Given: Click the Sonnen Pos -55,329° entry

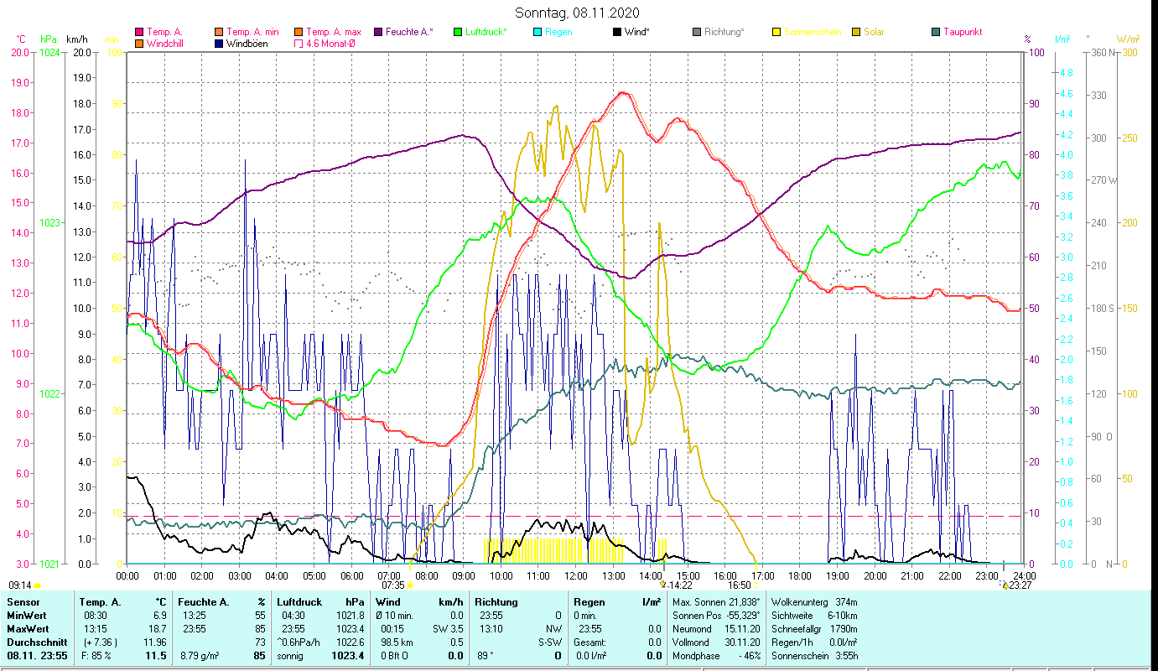Looking at the screenshot, I should point(716,616).
